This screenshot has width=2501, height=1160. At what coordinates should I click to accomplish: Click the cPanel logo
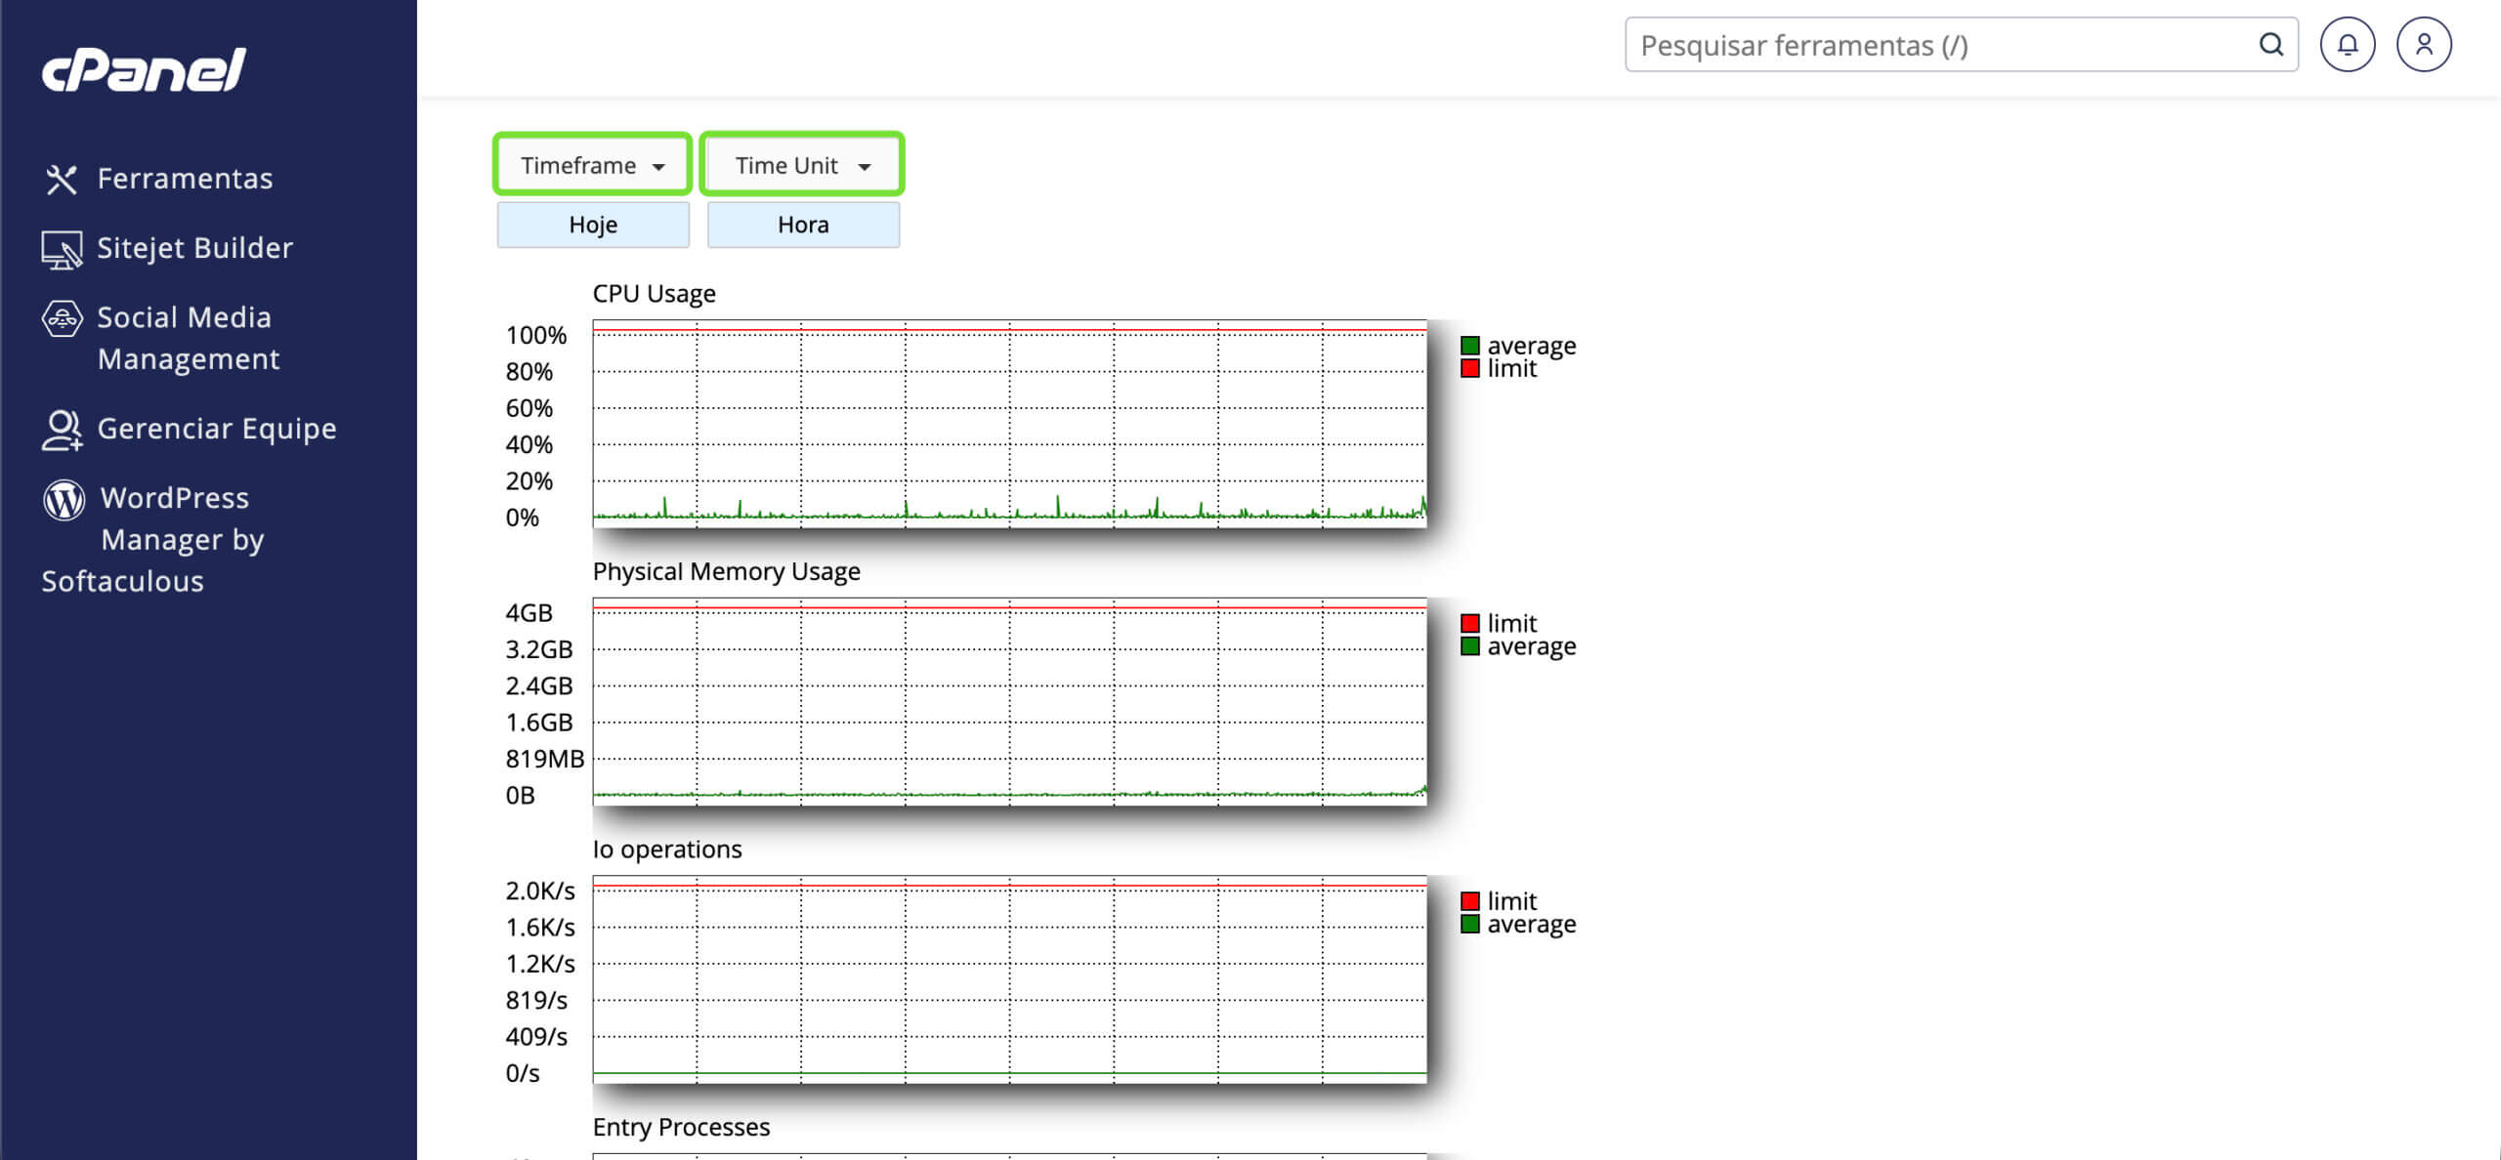point(144,69)
